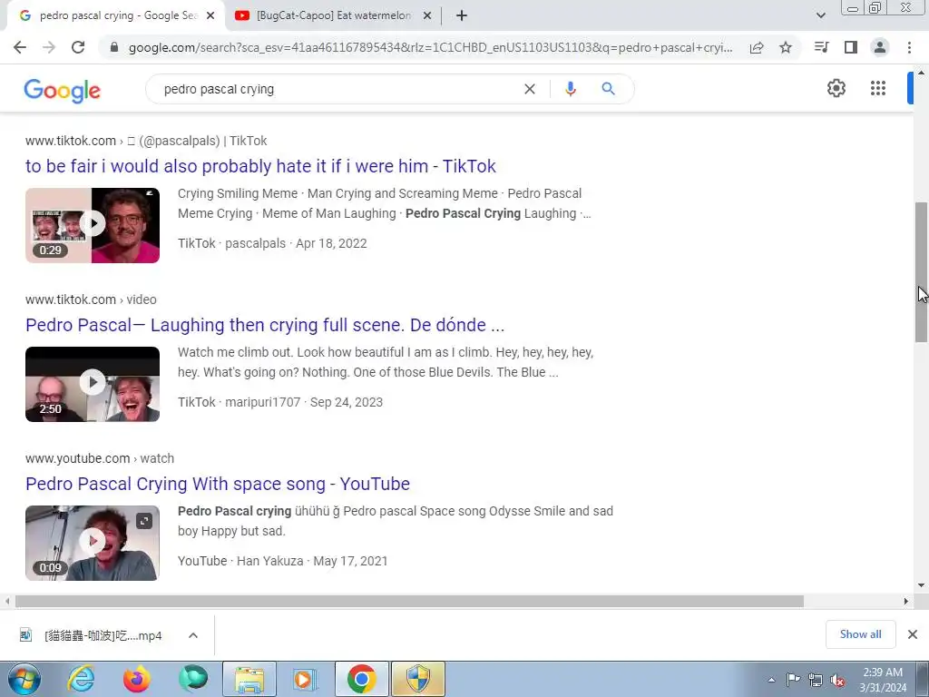Open Windows Explorer folder from taskbar
This screenshot has width=929, height=697.
[x=249, y=679]
